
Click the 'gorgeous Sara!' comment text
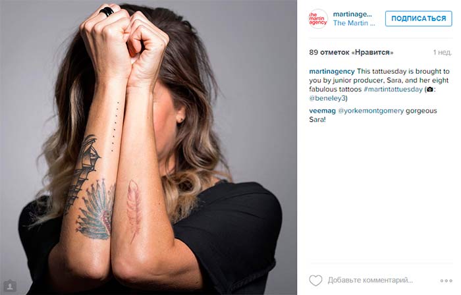pos(373,115)
